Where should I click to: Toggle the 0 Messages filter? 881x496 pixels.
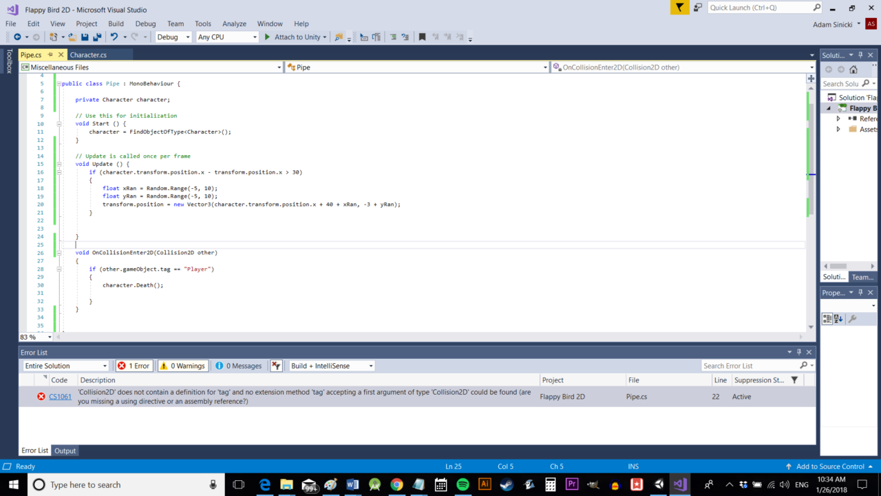click(238, 366)
